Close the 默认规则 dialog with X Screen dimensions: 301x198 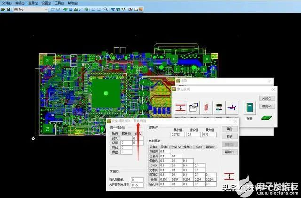click(x=273, y=89)
